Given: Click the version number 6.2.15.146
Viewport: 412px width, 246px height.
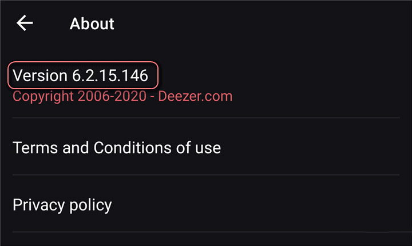Looking at the screenshot, I should [110, 76].
